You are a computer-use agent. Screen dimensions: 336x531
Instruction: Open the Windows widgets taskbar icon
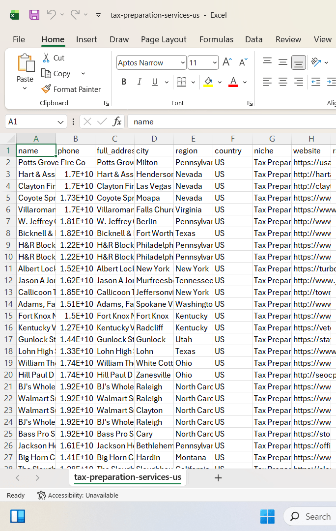[x=18, y=516]
